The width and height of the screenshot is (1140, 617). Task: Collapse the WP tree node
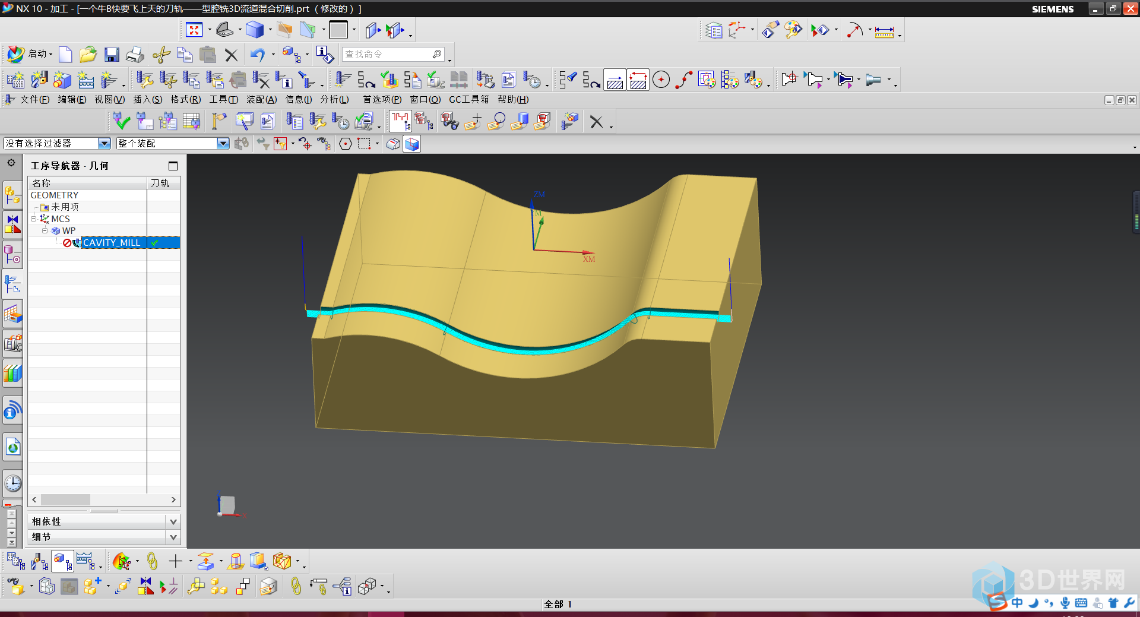[x=45, y=230]
